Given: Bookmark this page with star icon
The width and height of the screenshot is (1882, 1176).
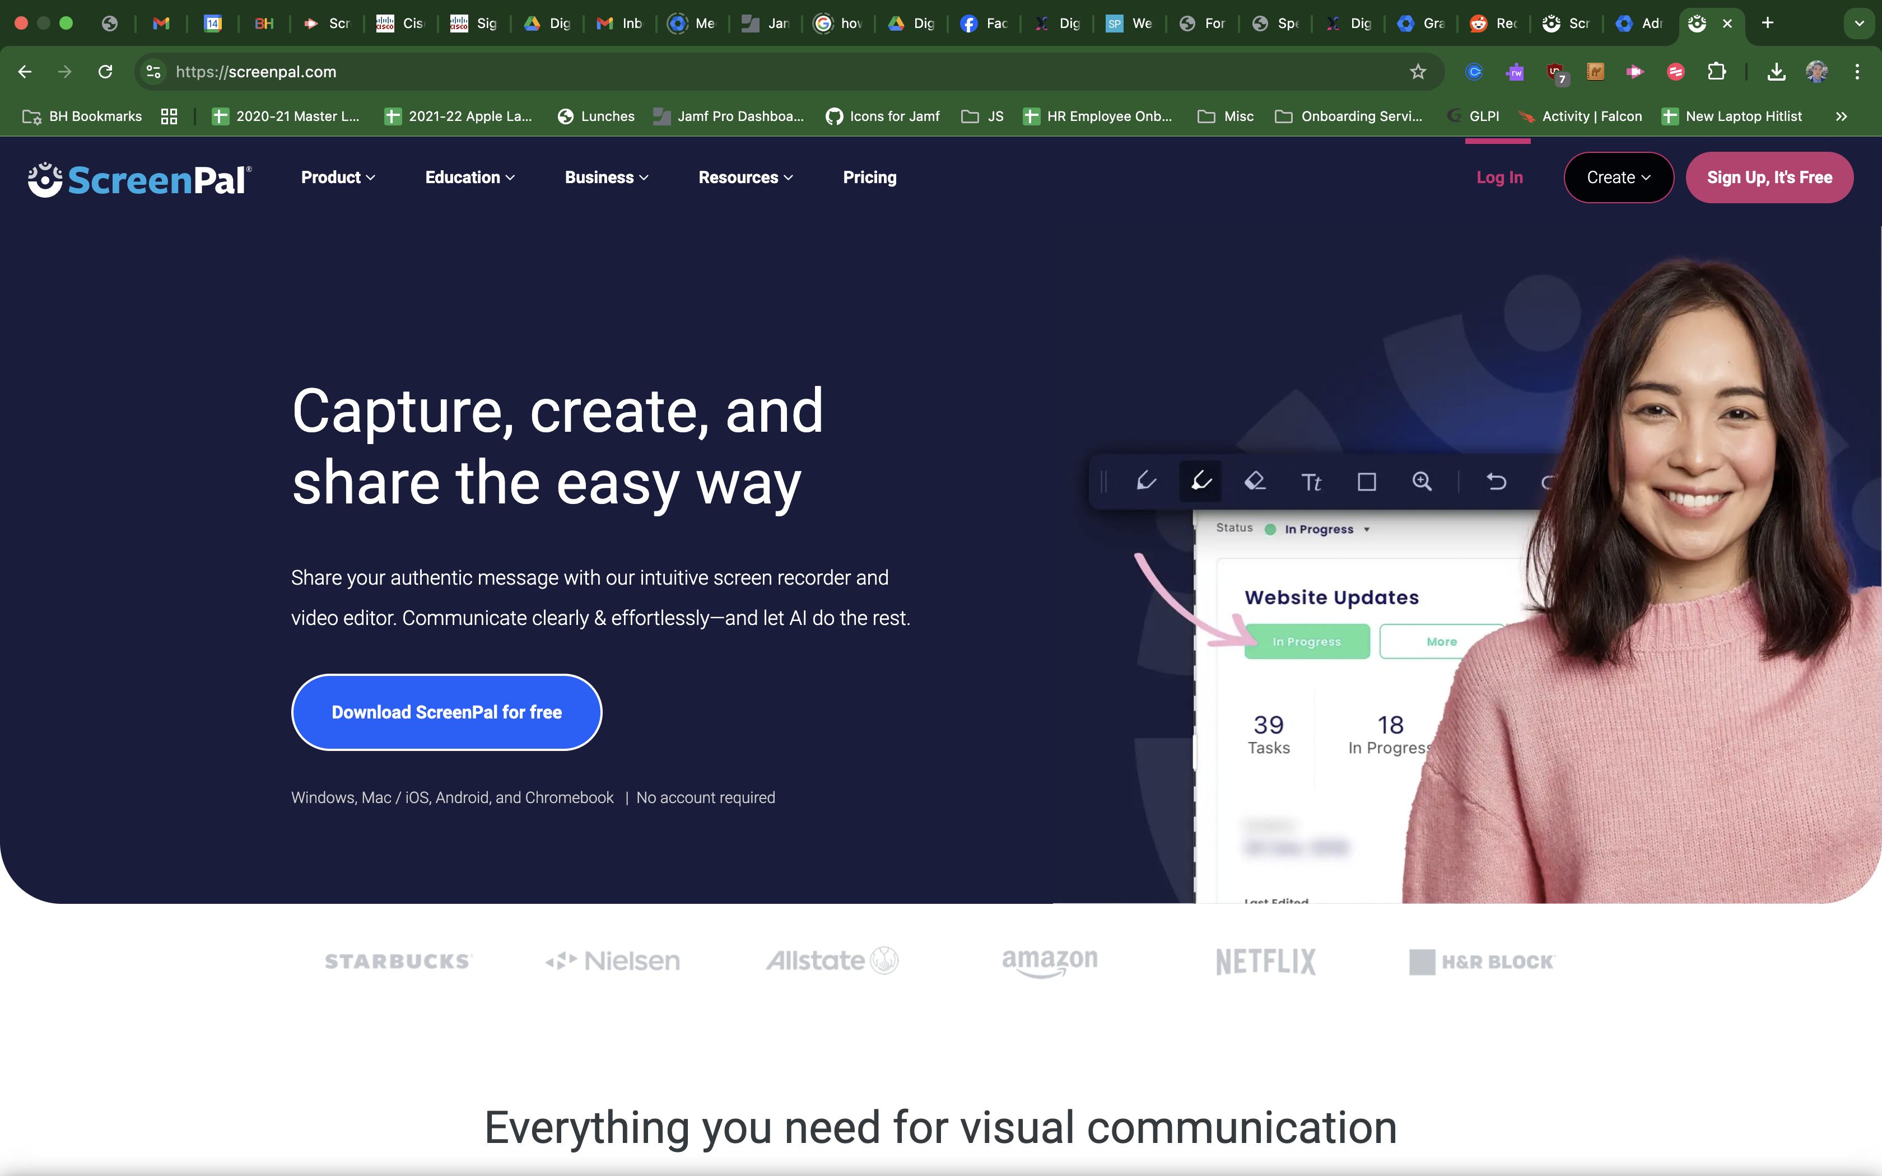Looking at the screenshot, I should 1418,72.
